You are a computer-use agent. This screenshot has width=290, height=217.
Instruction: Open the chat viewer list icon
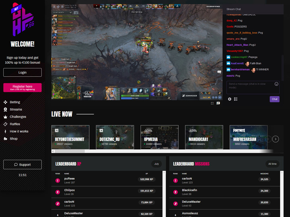(x=236, y=99)
